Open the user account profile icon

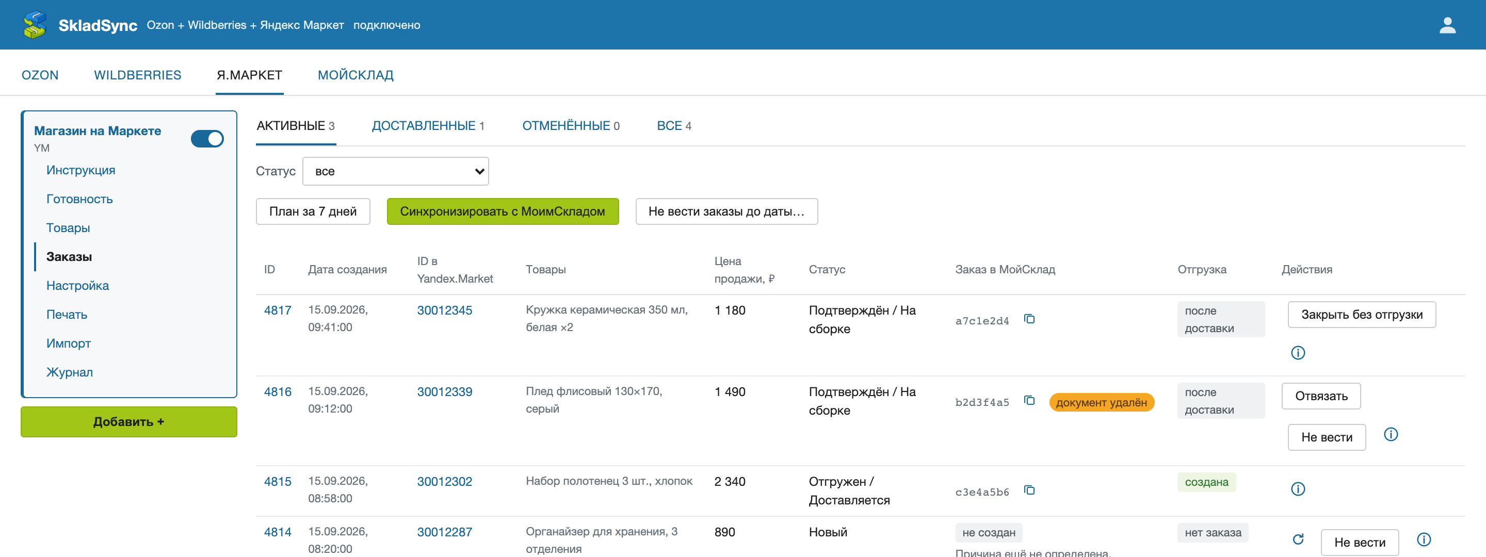1447,25
